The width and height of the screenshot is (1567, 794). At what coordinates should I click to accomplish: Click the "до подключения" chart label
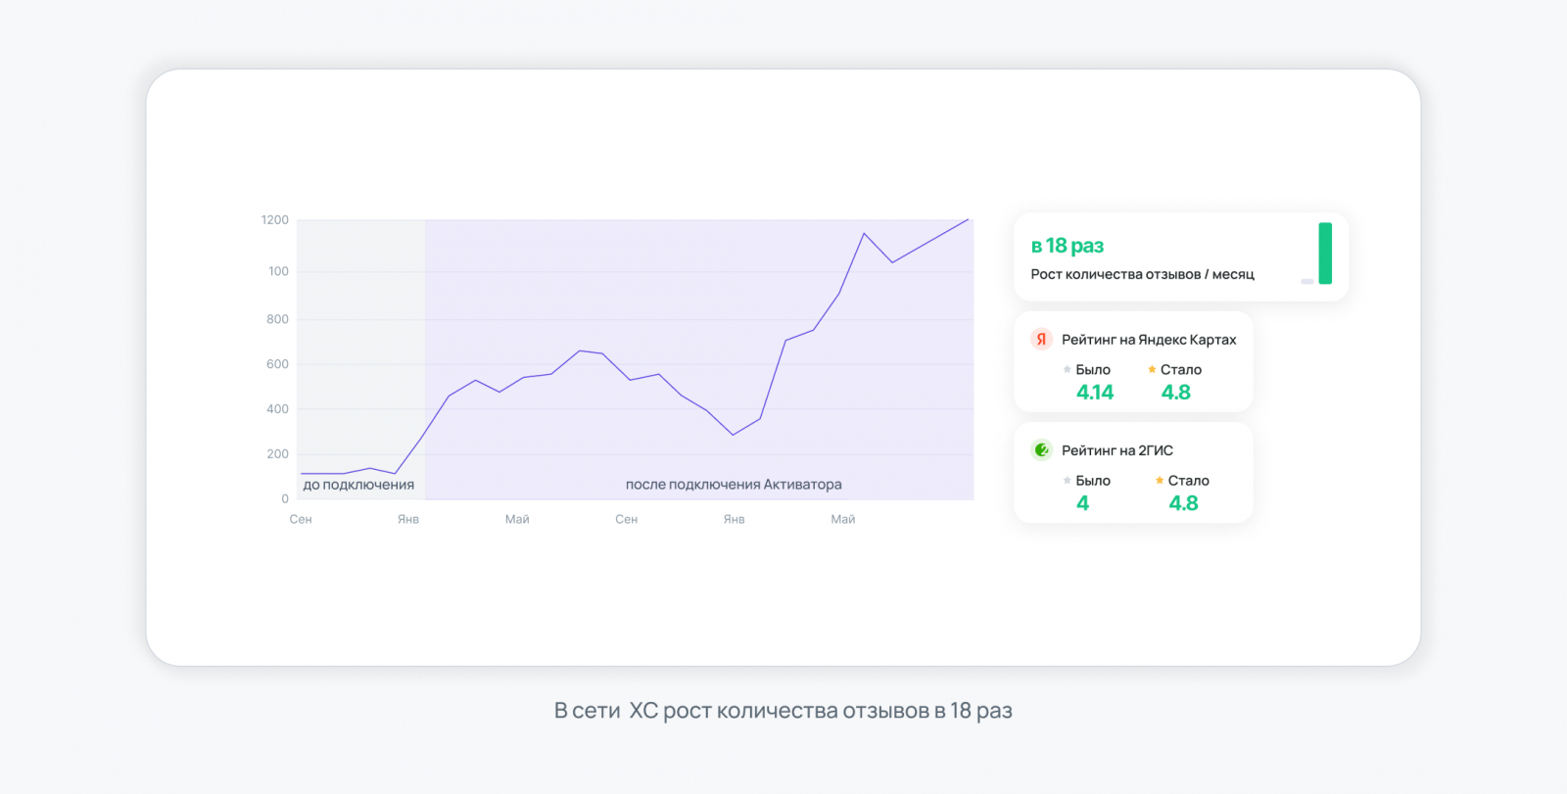[x=358, y=485]
